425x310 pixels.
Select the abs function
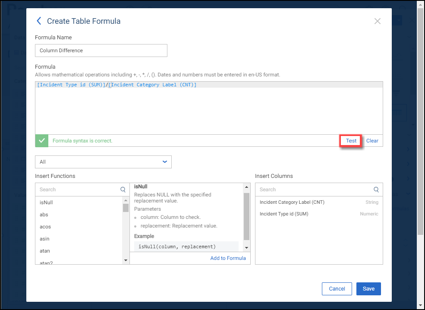[x=44, y=215]
